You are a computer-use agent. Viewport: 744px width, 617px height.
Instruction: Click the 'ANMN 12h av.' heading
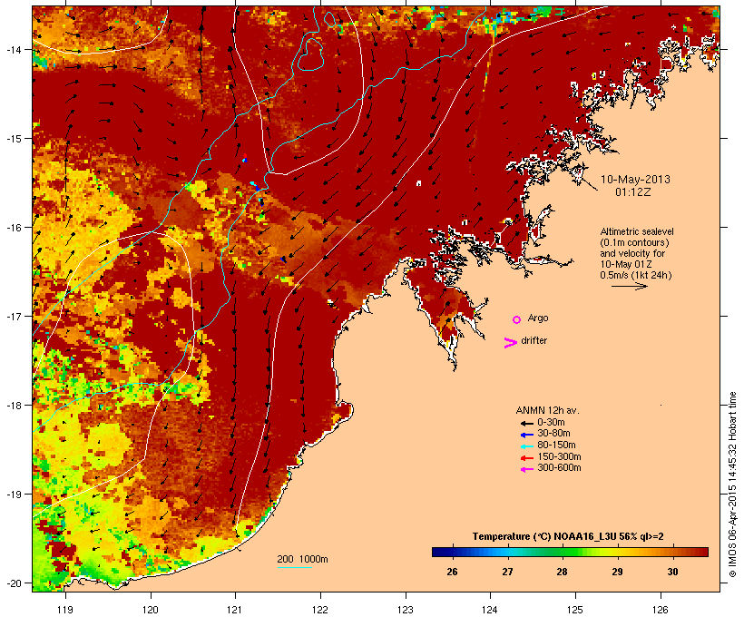tap(547, 410)
